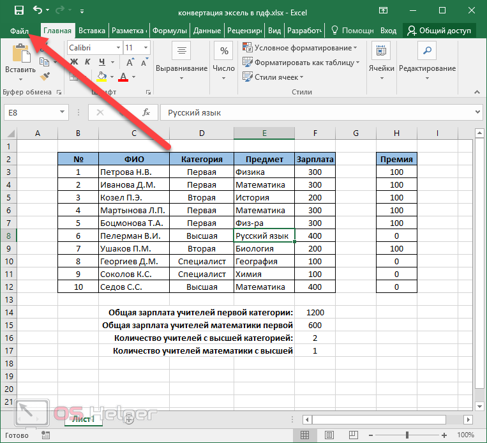Image resolution: width=487 pixels, height=443 pixels.
Task: Switch to the Рецензирование tab
Action: 244,31
